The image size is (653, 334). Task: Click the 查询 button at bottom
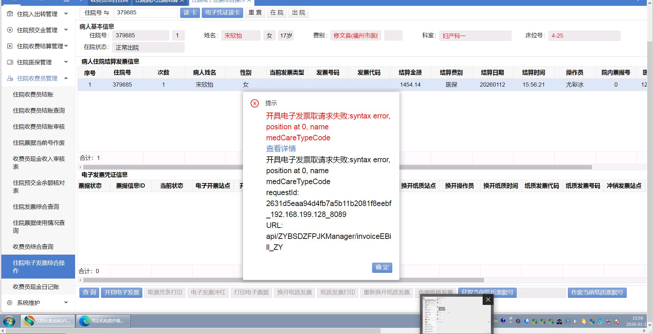tap(89, 293)
